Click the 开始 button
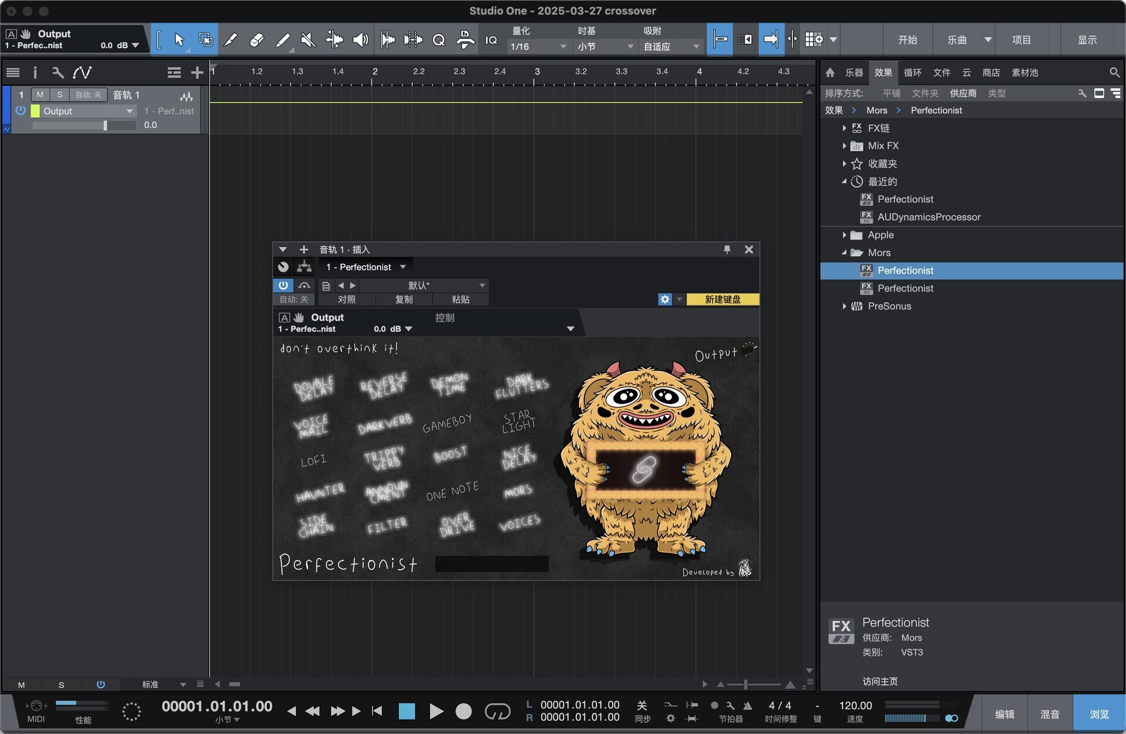 pyautogui.click(x=907, y=39)
